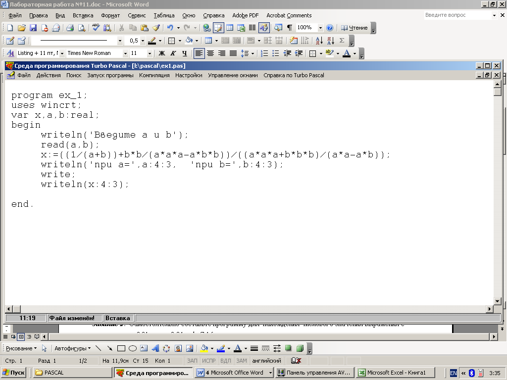Open the Рисование drawing menu button
This screenshot has width=507, height=380.
[21, 348]
